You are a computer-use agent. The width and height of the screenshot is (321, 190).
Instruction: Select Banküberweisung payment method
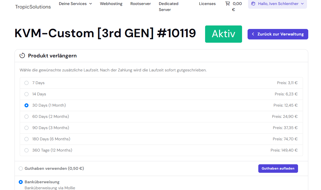point(21,182)
